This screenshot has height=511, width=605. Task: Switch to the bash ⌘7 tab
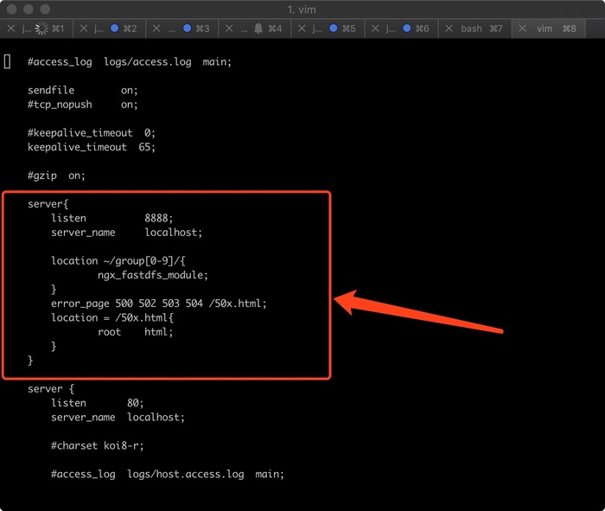(475, 29)
